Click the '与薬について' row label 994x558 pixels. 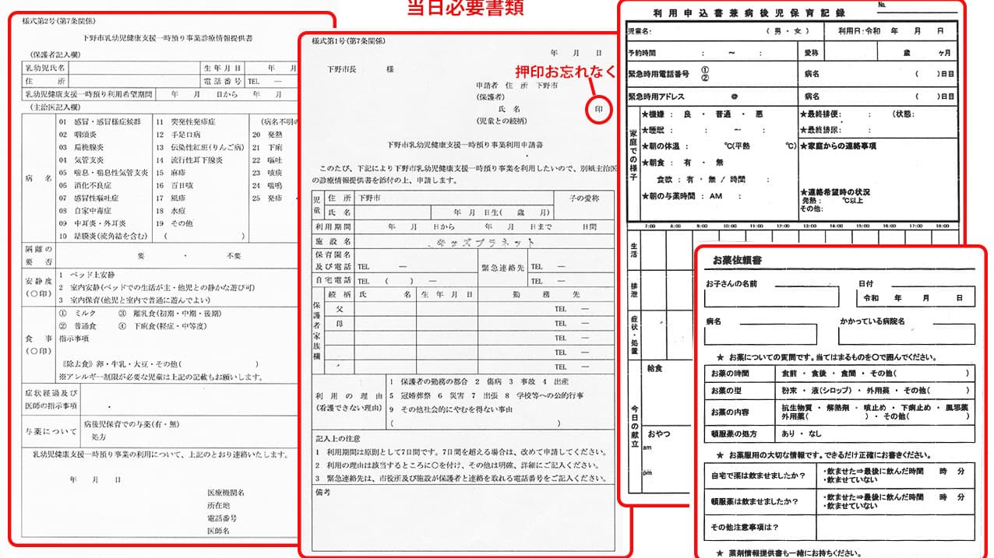51,431
